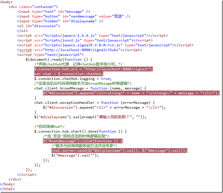Click the sendmessage button input line
Viewport: 223px width, 193px height.
[x=73, y=16]
